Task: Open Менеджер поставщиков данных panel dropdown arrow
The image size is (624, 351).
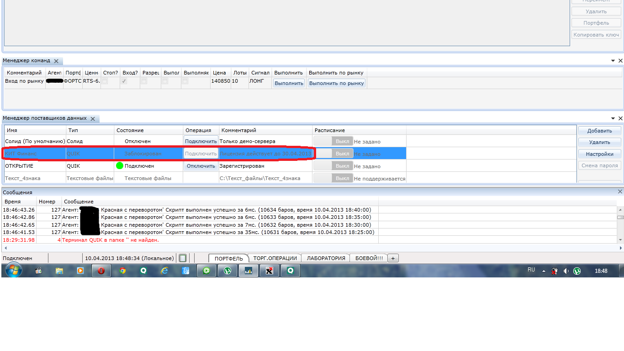Action: 613,118
